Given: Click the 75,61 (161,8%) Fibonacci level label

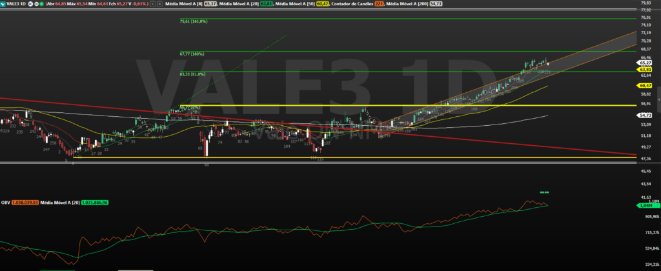Looking at the screenshot, I should click(x=194, y=21).
